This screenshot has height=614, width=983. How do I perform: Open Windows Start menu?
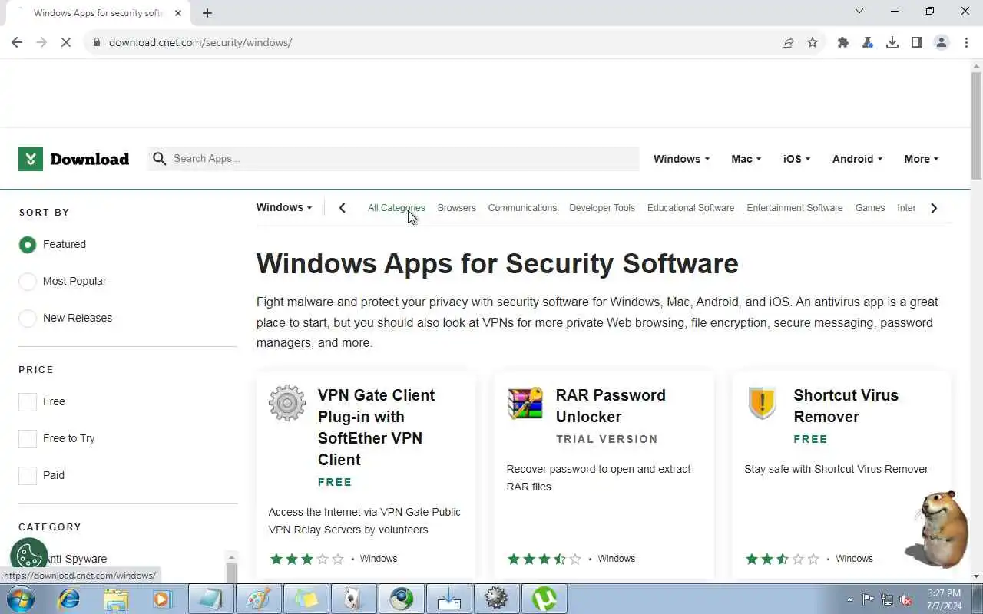20,599
